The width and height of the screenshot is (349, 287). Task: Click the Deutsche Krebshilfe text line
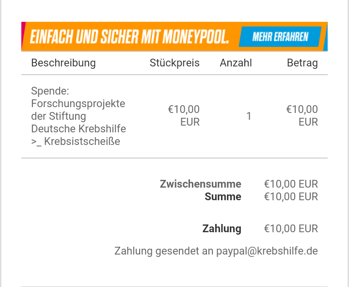click(x=79, y=128)
